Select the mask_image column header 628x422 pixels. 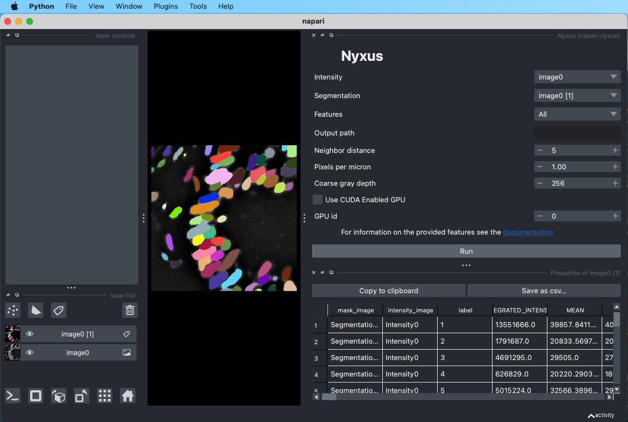[355, 310]
